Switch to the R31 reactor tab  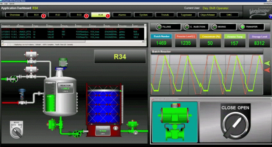[x=36, y=15]
